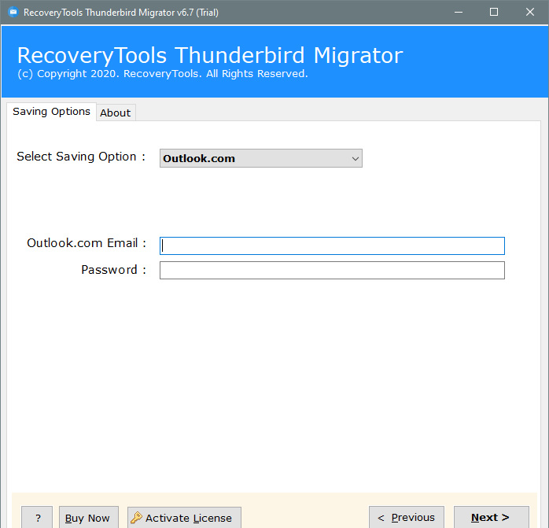Viewport: 549px width, 528px height.
Task: Click the 'Outlook.com Email :' label
Action: [x=87, y=243]
